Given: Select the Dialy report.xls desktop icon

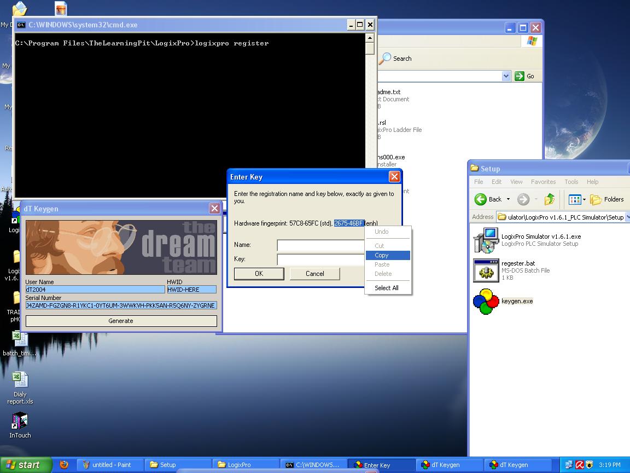Looking at the screenshot, I should (20, 388).
